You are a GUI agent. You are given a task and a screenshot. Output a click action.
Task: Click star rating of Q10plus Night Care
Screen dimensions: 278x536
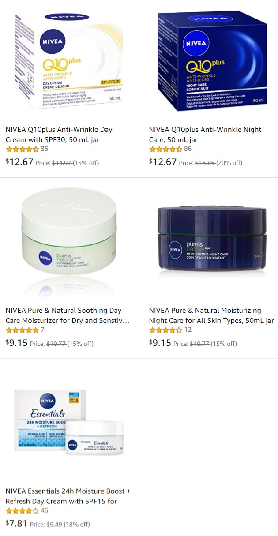165,149
